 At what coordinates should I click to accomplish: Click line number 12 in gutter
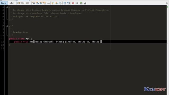(2, 42)
